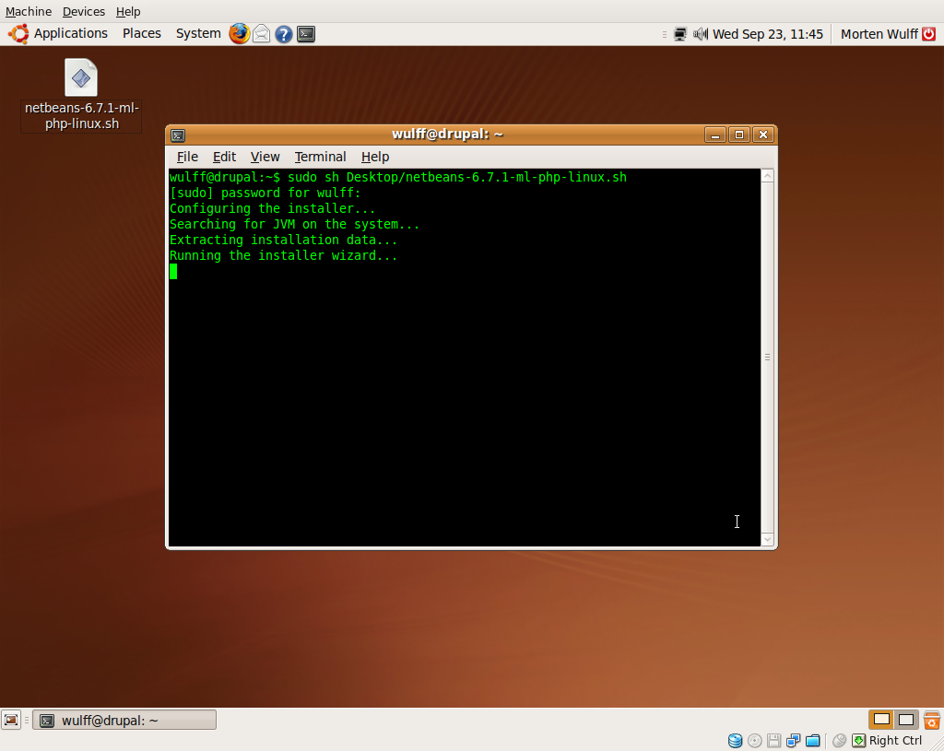The width and height of the screenshot is (944, 751).
Task: Open the Morten Wulff user switcher
Action: coord(879,34)
